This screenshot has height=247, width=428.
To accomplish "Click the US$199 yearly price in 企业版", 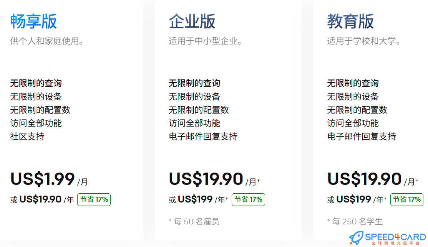I will [x=195, y=199].
